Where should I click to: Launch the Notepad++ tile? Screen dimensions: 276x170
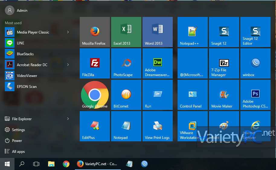[x=193, y=32]
